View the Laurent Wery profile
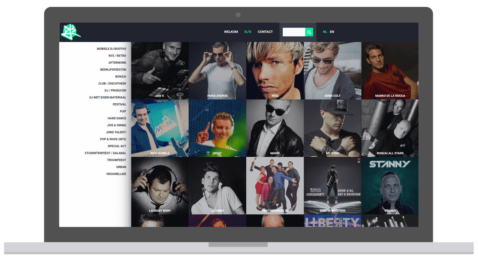478x261 pixels. click(x=160, y=185)
